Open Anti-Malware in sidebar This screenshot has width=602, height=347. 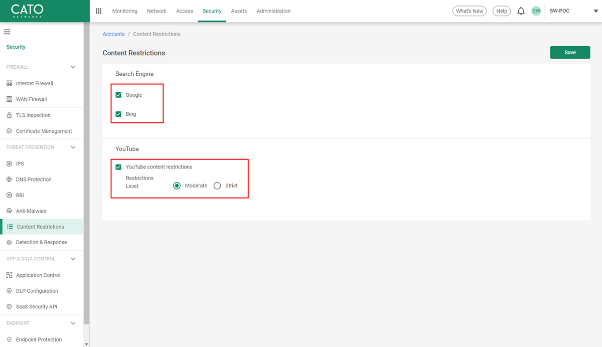coord(31,211)
